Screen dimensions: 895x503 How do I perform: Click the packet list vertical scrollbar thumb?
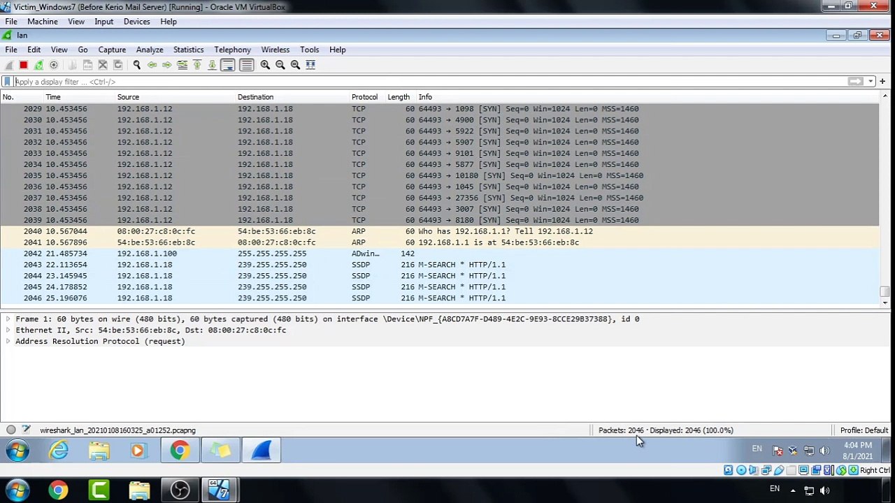point(885,291)
